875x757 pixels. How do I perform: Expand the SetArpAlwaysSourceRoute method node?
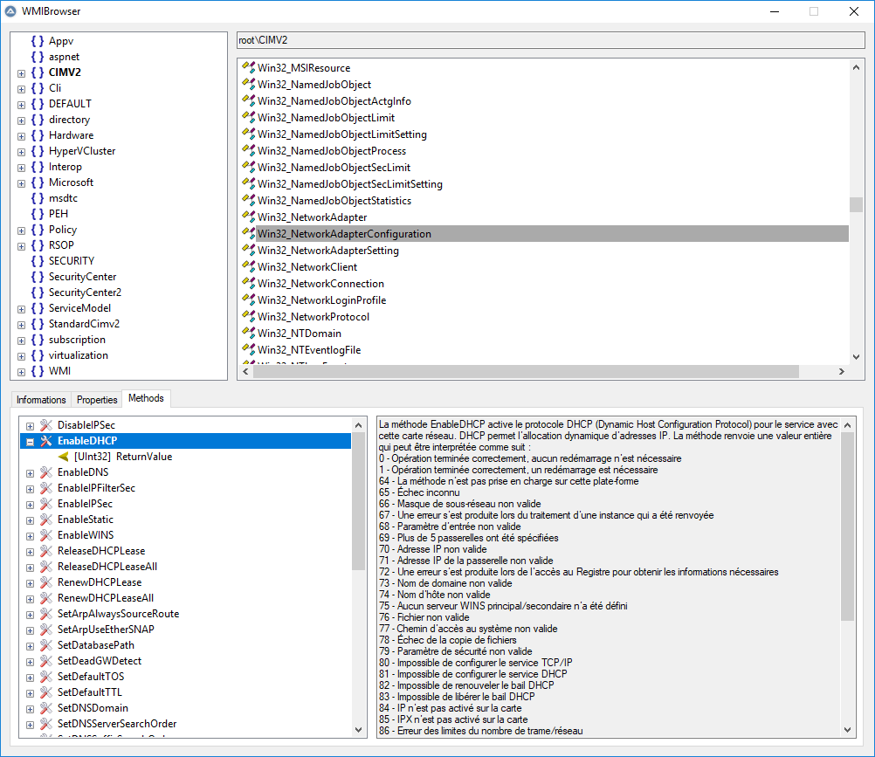(31, 615)
